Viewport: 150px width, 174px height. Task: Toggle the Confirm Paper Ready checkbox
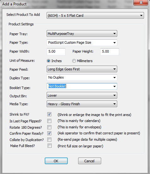pyautogui.click(x=49, y=133)
